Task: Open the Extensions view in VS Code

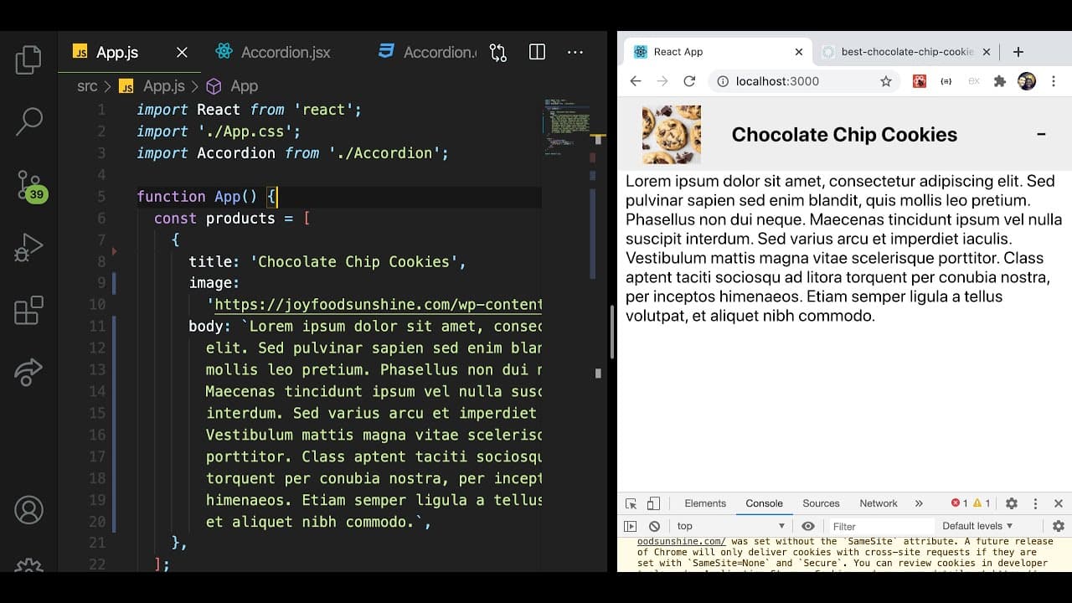Action: coord(28,309)
